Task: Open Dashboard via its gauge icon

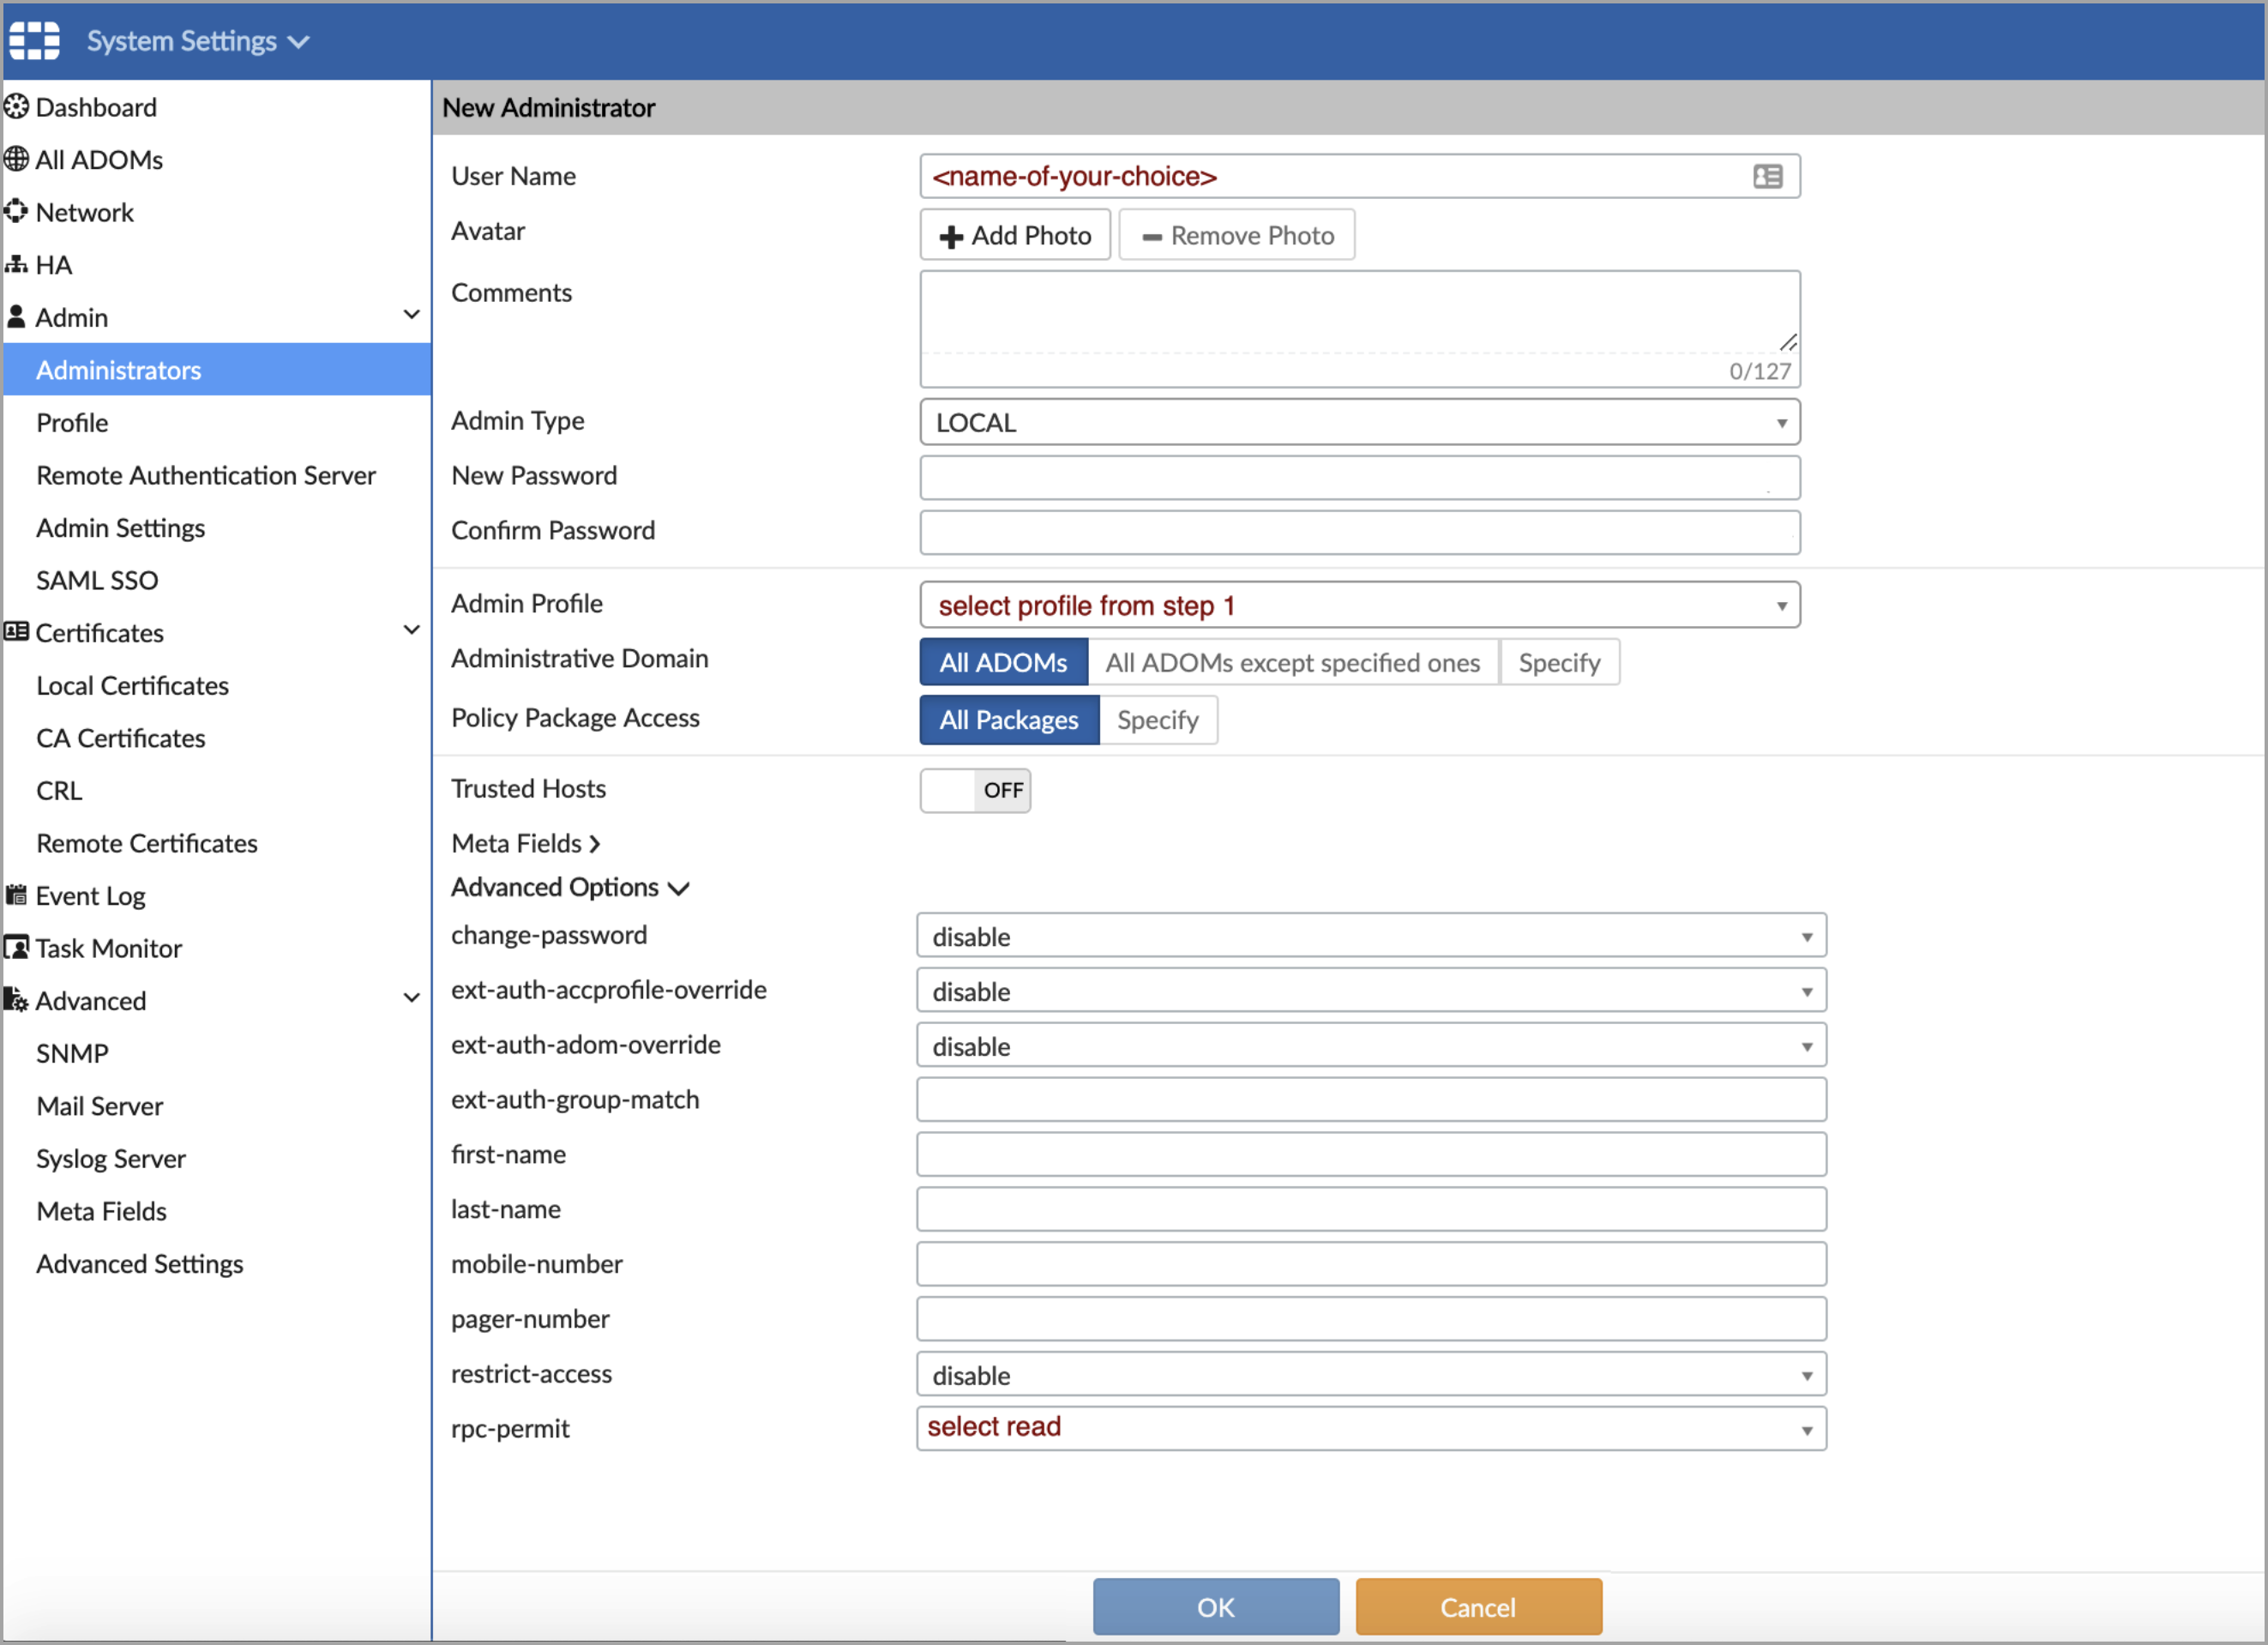Action: coord(17,107)
